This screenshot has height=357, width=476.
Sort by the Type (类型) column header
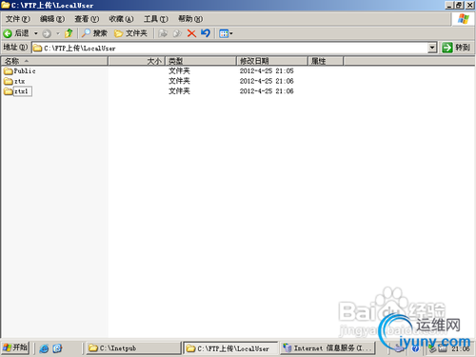201,61
